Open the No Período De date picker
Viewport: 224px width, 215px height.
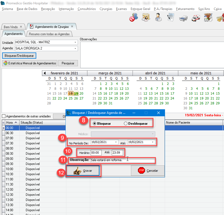point(116,142)
